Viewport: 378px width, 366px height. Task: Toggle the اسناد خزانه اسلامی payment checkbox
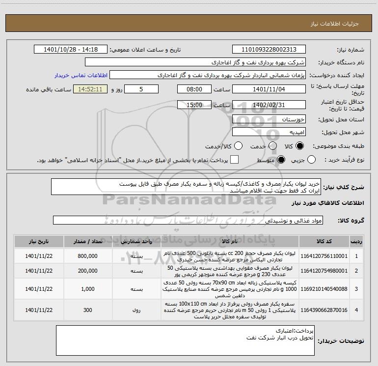click(x=234, y=160)
